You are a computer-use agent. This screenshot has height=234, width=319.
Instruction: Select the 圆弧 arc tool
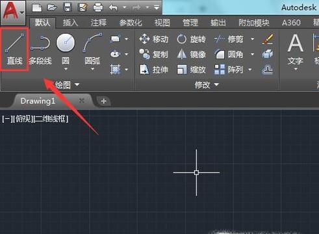[x=92, y=49]
